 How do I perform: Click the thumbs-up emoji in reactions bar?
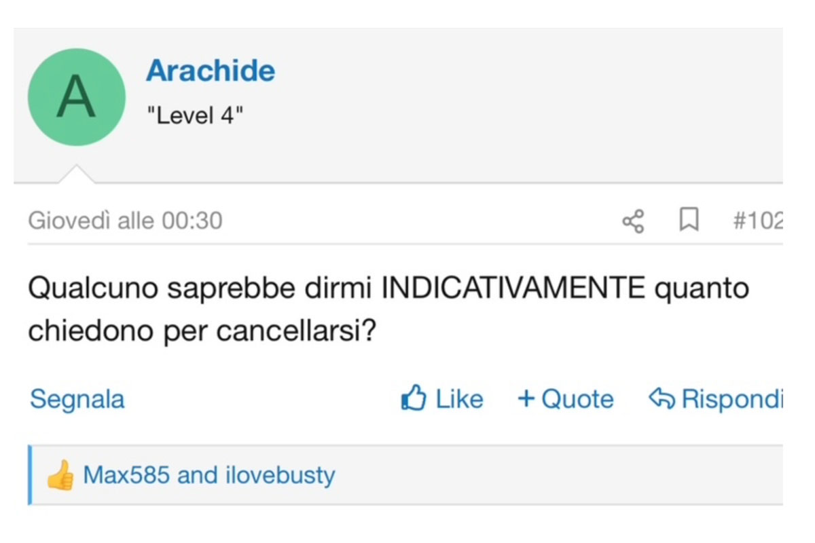[60, 475]
